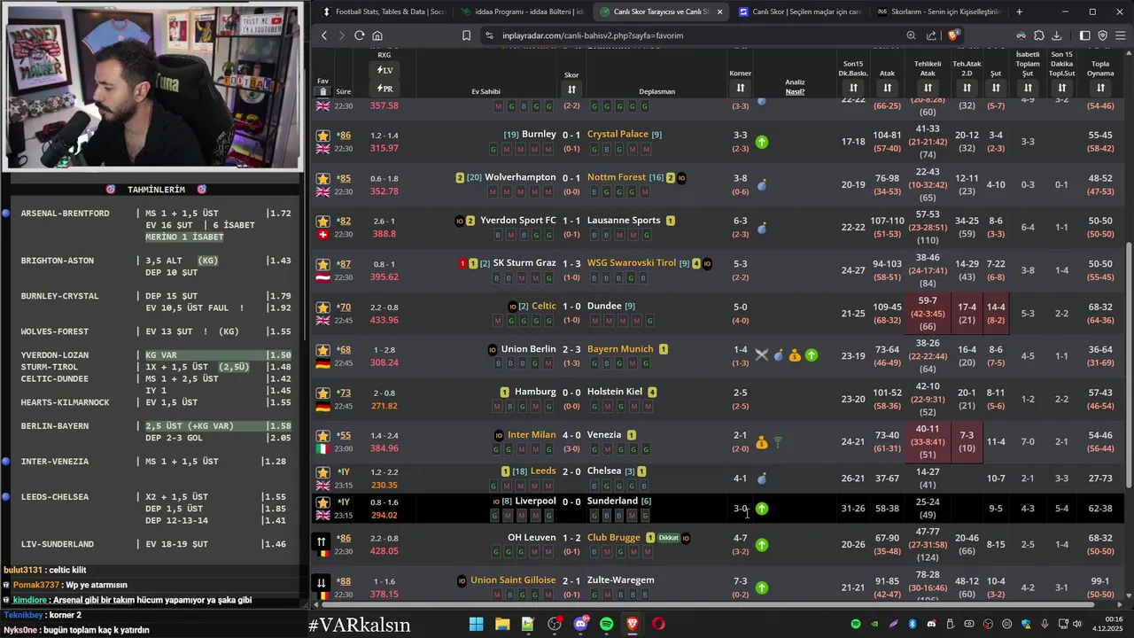Click the up-down arrows icon beside OH Leuven
The height and width of the screenshot is (638, 1134).
(322, 541)
